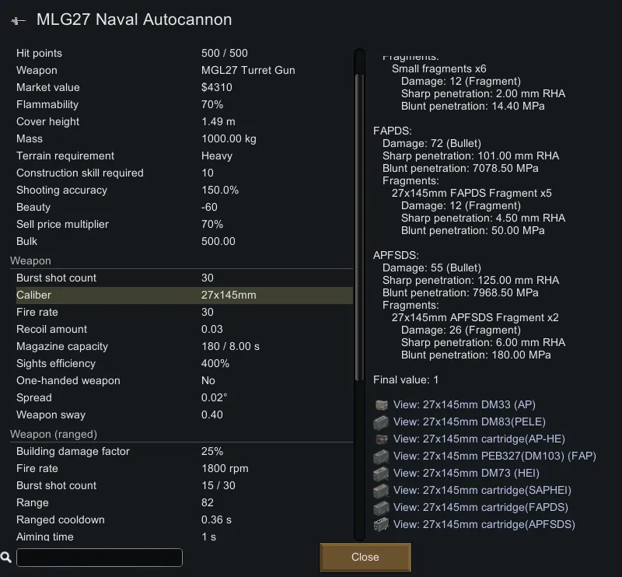Click the DM33 (AP) ammo icon
This screenshot has width=622, height=577.
click(x=381, y=404)
